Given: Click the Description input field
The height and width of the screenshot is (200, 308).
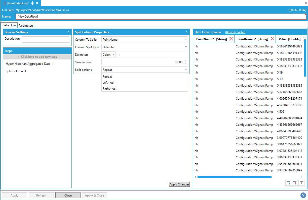Looking at the screenshot, I should click(46, 39).
